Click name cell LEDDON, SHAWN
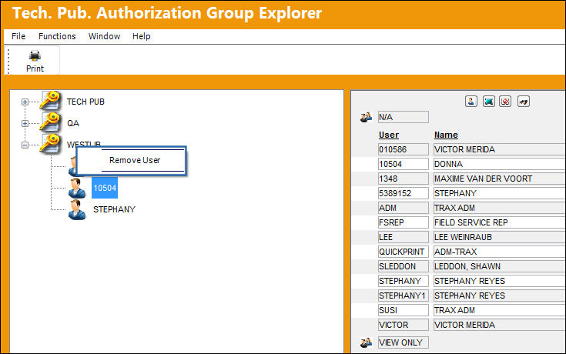Image resolution: width=566 pixels, height=354 pixels. 499,266
